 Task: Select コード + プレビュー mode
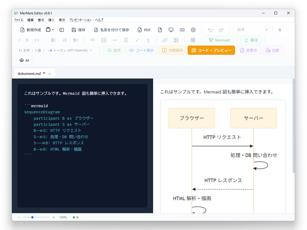pyautogui.click(x=211, y=50)
